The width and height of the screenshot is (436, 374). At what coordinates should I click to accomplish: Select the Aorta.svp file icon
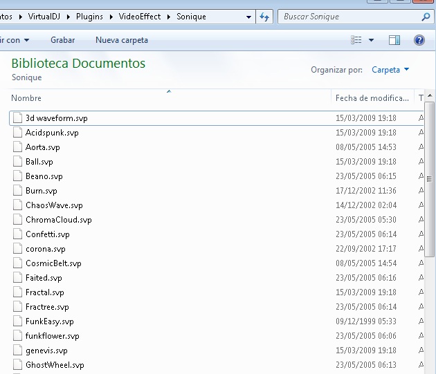[18, 147]
